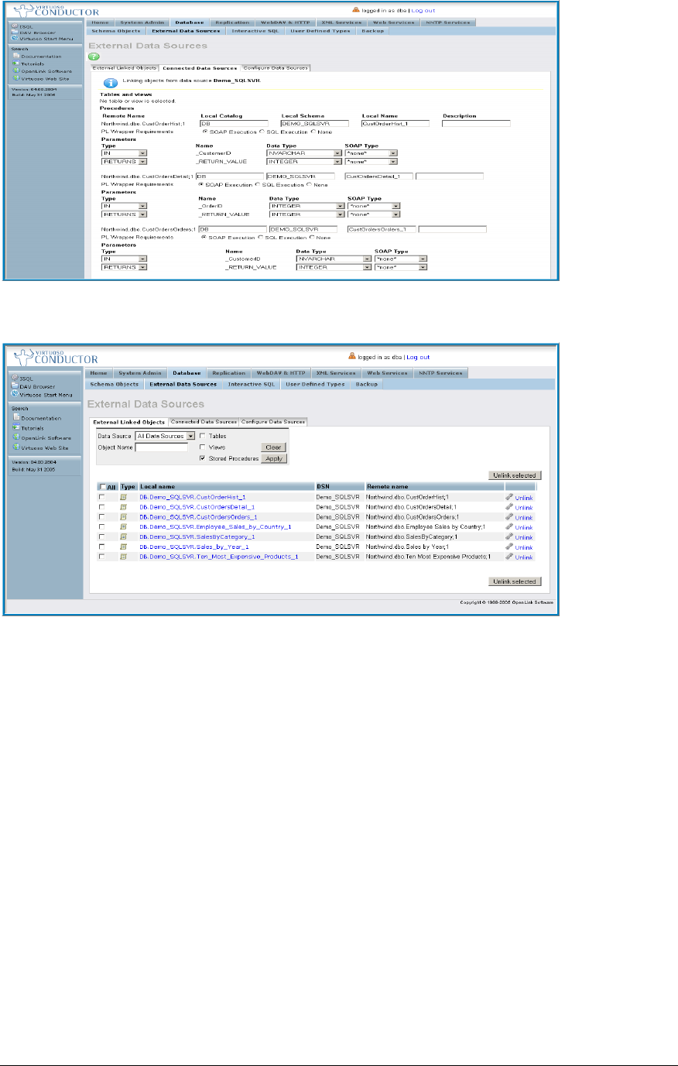Click the Object Name text field
This screenshot has height=1066, width=678.
pos(162,447)
